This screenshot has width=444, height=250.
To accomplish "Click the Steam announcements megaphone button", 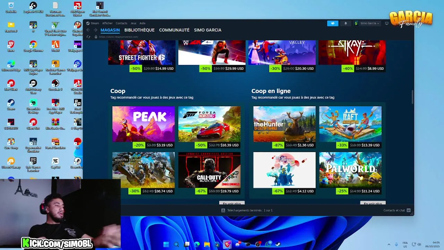I will click(332, 23).
